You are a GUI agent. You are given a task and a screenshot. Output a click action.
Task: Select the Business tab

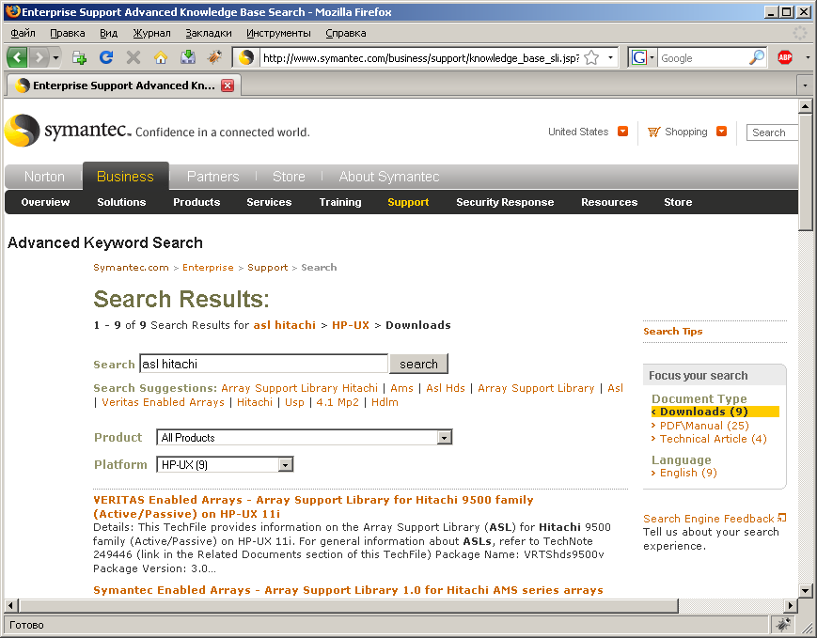pos(125,177)
